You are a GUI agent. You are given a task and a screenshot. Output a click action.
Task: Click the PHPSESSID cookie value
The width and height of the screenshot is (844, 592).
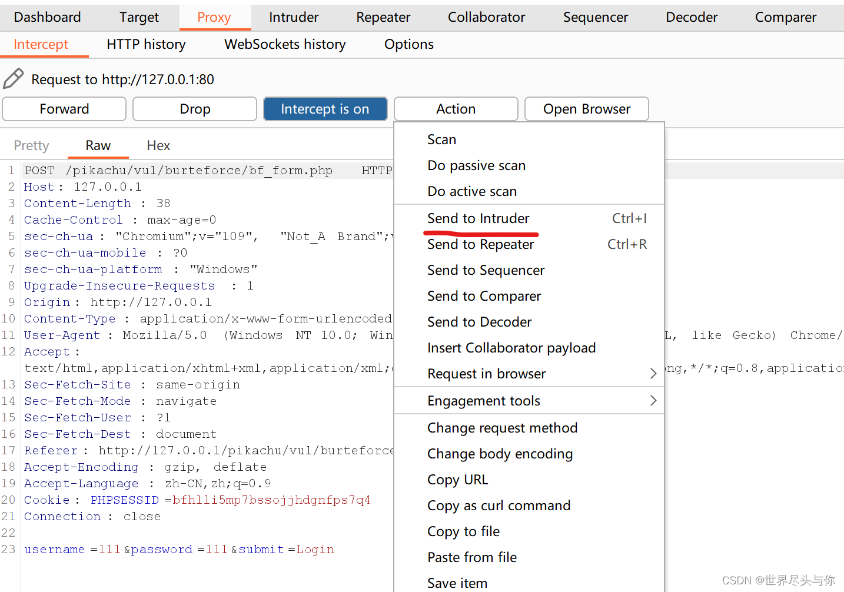tap(271, 500)
